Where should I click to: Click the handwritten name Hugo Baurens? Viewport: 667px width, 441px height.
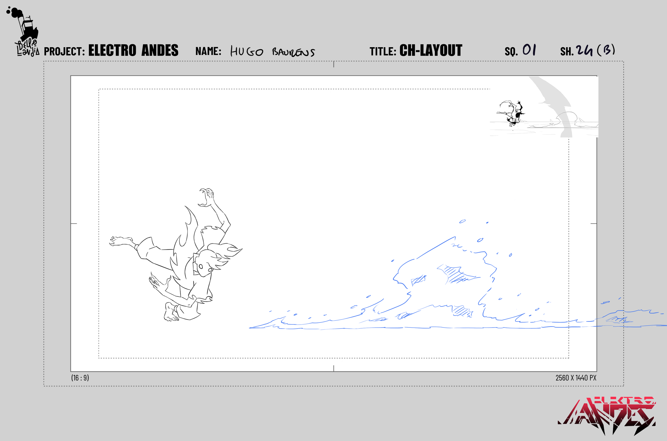272,51
